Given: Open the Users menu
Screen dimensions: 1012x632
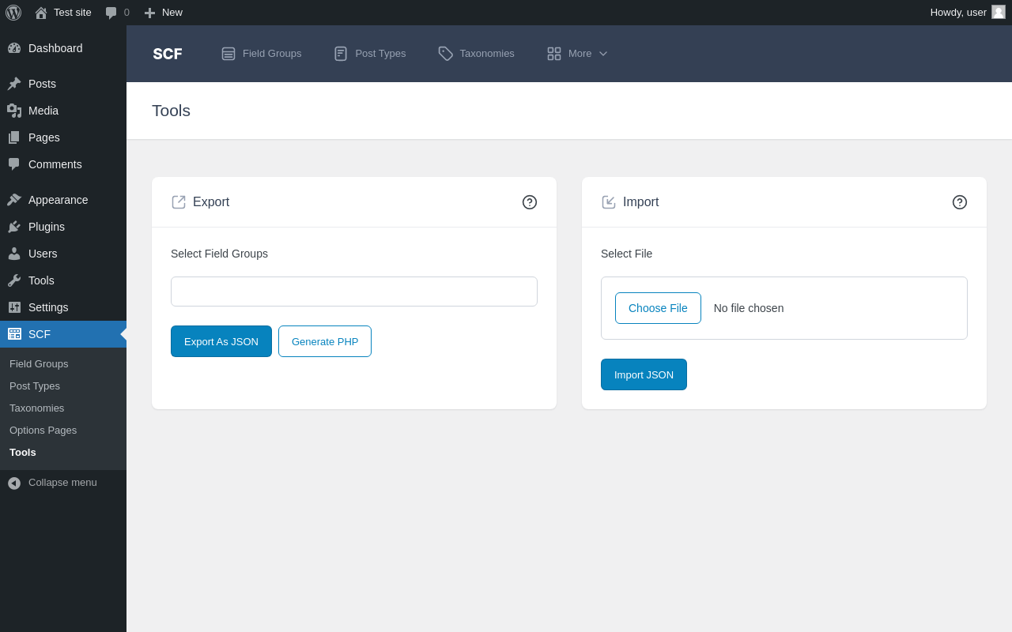Looking at the screenshot, I should [x=63, y=254].
